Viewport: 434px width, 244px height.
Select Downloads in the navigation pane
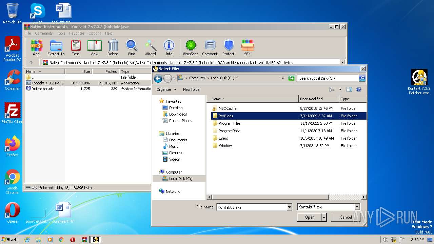178,114
